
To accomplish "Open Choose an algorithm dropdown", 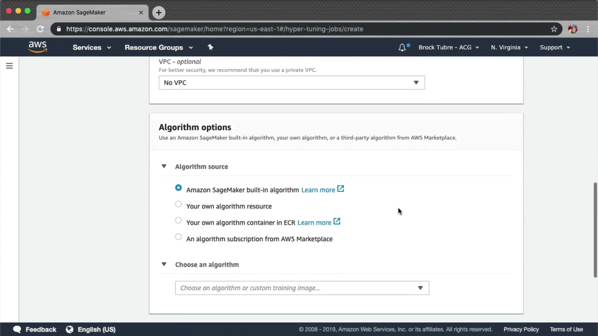I will coord(302,288).
